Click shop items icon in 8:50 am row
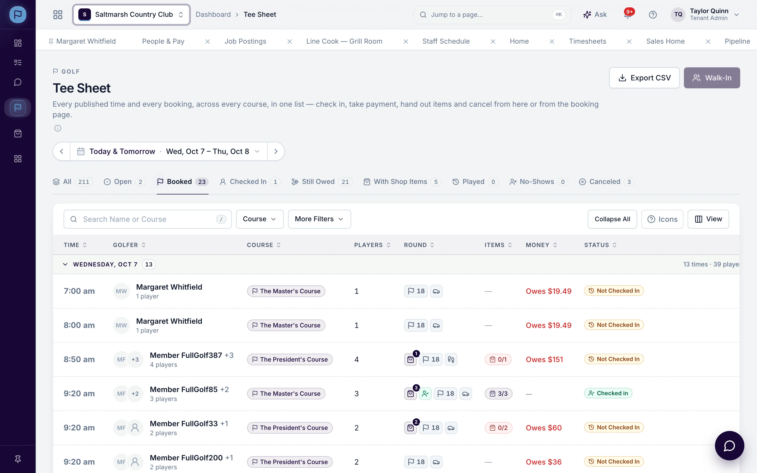 pyautogui.click(x=411, y=359)
